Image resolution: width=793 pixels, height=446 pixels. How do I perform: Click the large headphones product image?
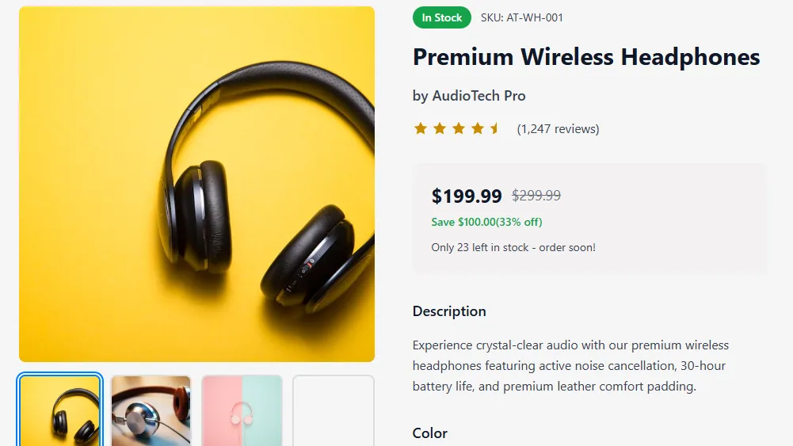click(196, 184)
